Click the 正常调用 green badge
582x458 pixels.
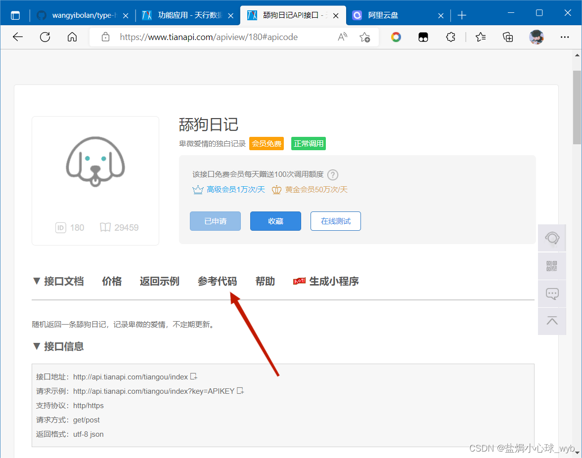[309, 143]
